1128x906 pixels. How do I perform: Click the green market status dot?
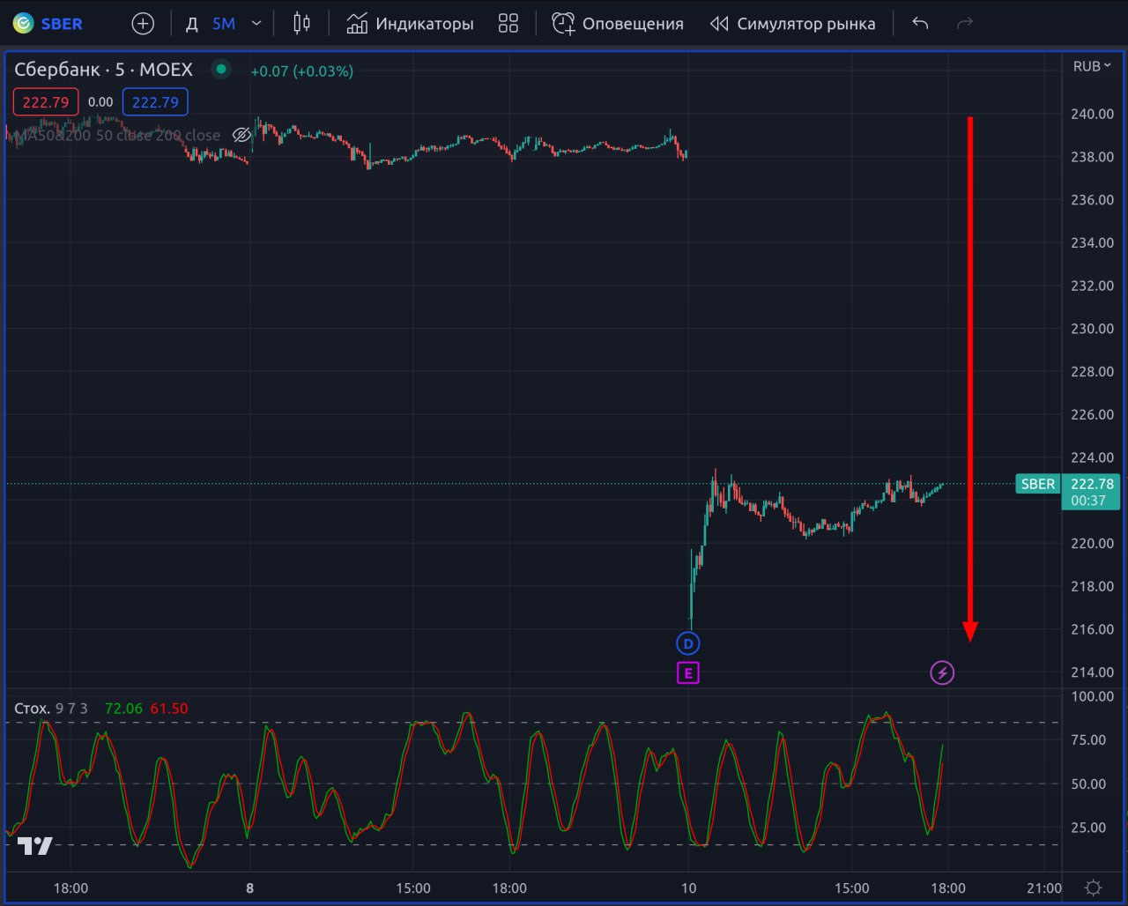(x=221, y=69)
